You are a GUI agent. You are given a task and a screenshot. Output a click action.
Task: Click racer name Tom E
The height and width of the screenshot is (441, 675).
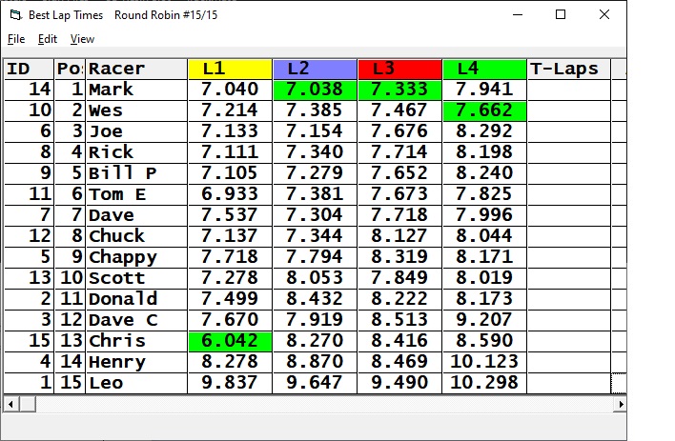pos(135,194)
